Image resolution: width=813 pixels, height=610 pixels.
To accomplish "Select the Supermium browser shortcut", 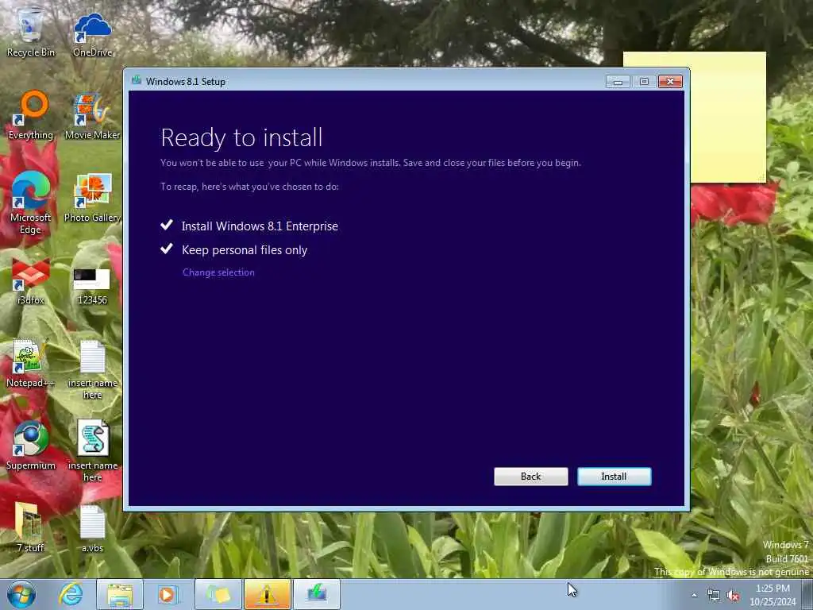I will (x=31, y=446).
